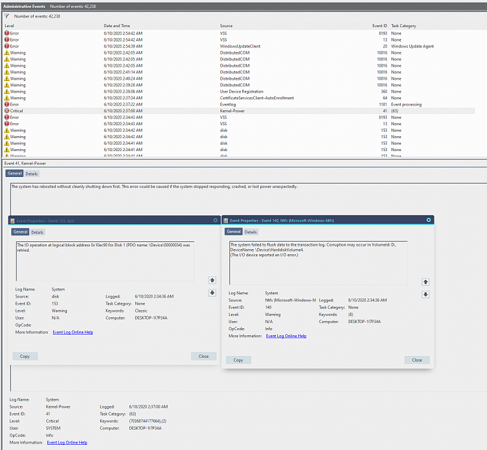Click the Kernel-Power reboot message text
This screenshot has width=487, height=450.
pyautogui.click(x=155, y=186)
